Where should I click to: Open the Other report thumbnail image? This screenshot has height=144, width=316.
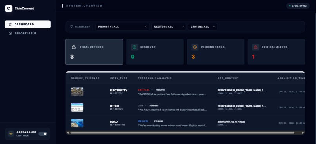pyautogui.click(x=77, y=107)
